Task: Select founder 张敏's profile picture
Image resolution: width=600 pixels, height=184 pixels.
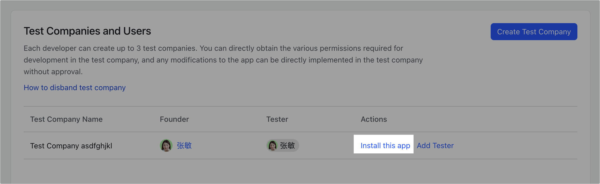Action: [x=166, y=145]
